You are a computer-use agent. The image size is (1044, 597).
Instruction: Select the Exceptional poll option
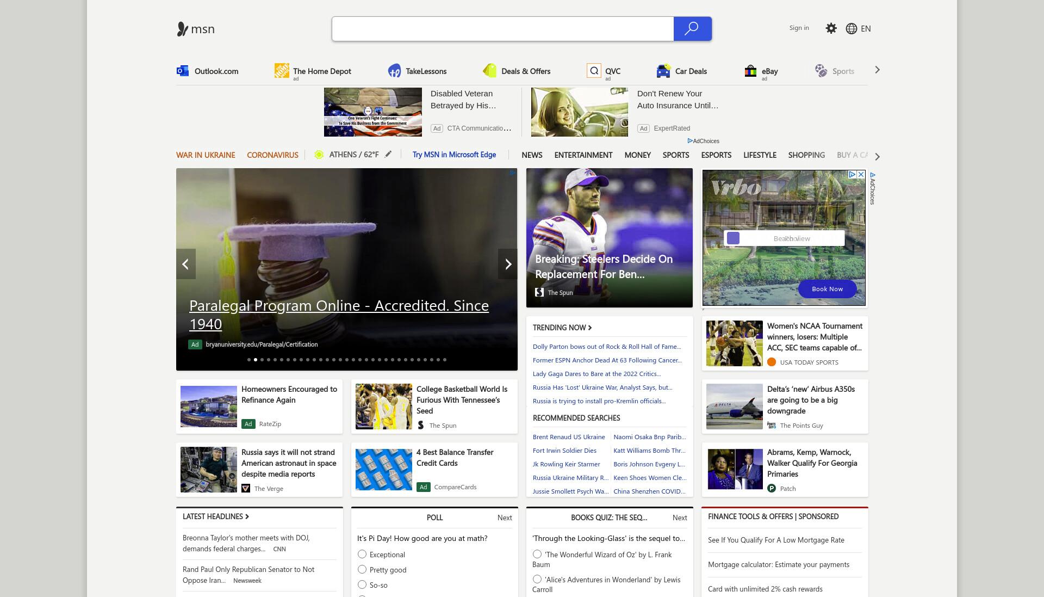362,554
